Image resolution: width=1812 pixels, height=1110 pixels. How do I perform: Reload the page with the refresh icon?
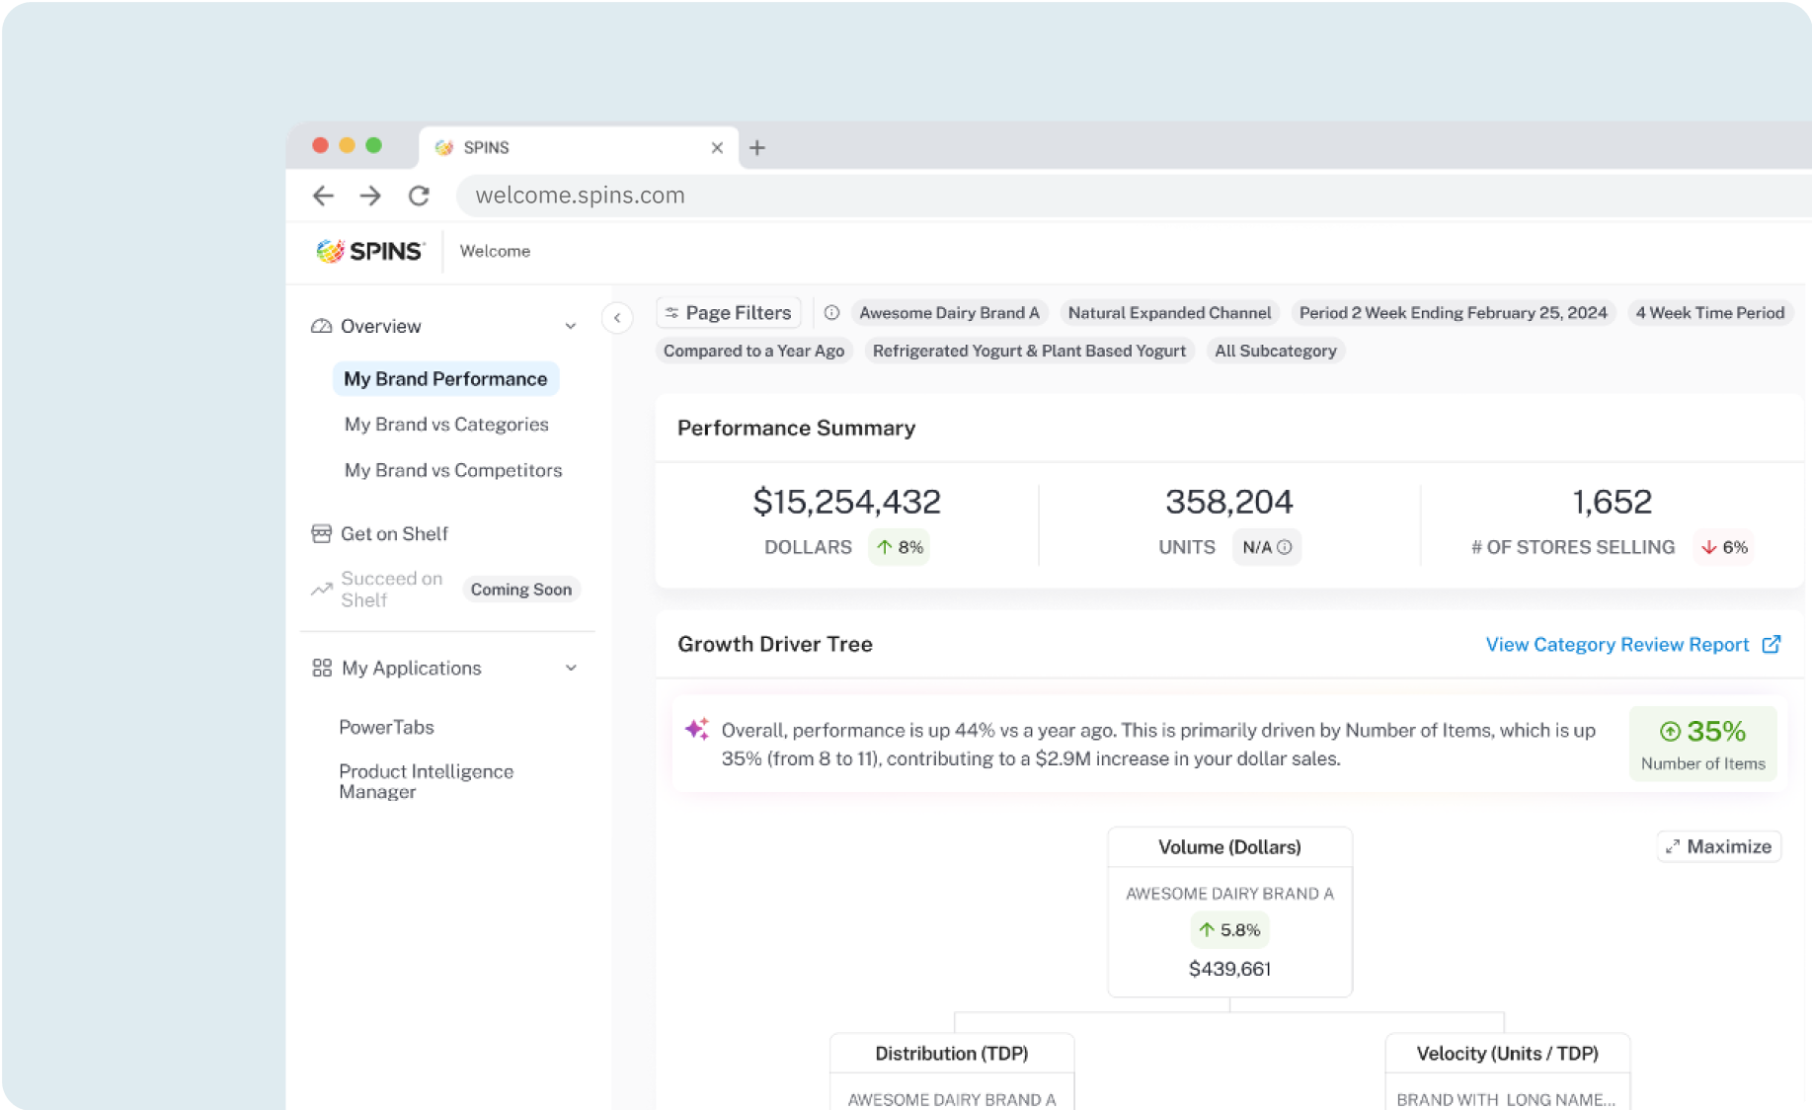point(419,196)
